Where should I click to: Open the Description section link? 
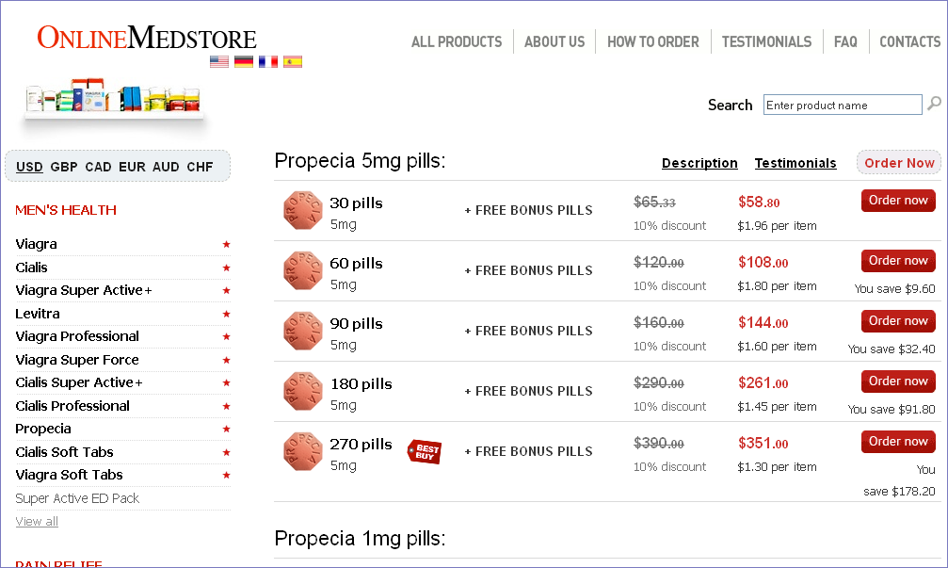pyautogui.click(x=699, y=163)
